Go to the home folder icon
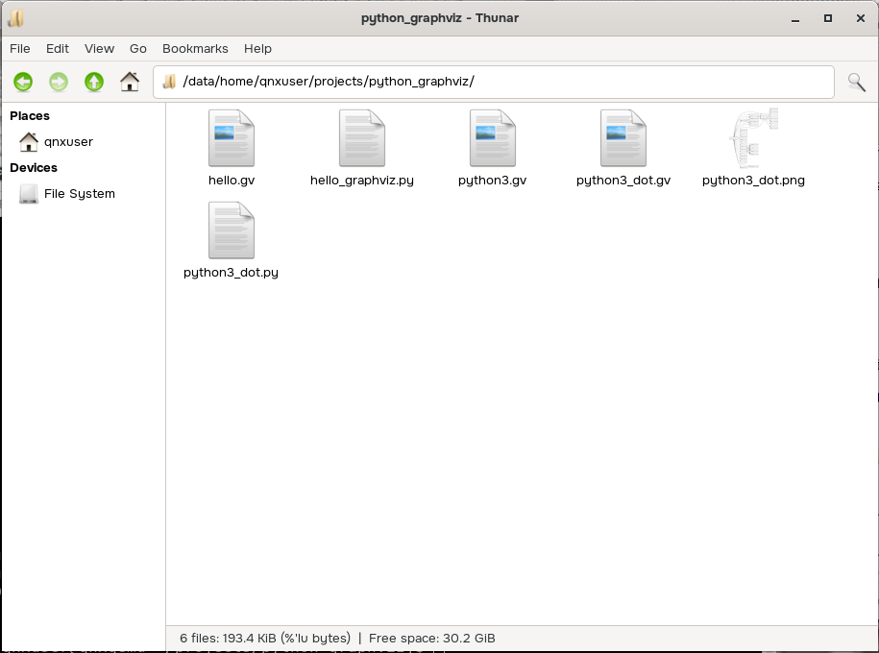This screenshot has width=879, height=653. [x=130, y=83]
